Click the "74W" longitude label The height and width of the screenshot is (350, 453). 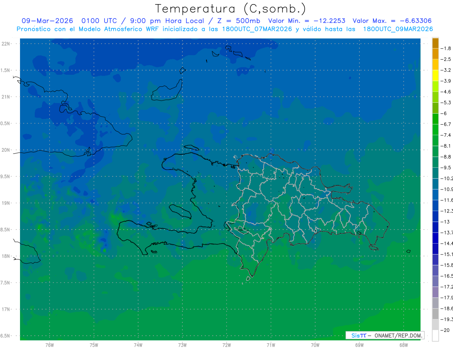point(138,345)
